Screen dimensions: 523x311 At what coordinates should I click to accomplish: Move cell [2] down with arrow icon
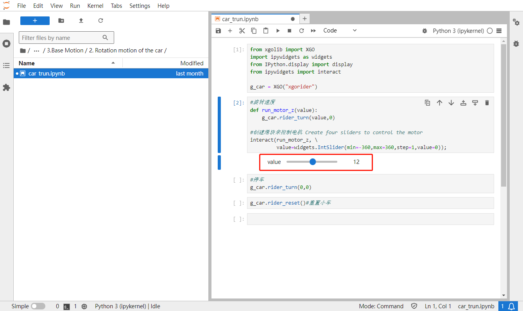451,103
